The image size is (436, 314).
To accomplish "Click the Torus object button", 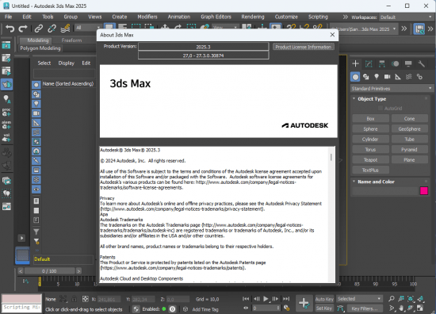I will pyautogui.click(x=370, y=149).
